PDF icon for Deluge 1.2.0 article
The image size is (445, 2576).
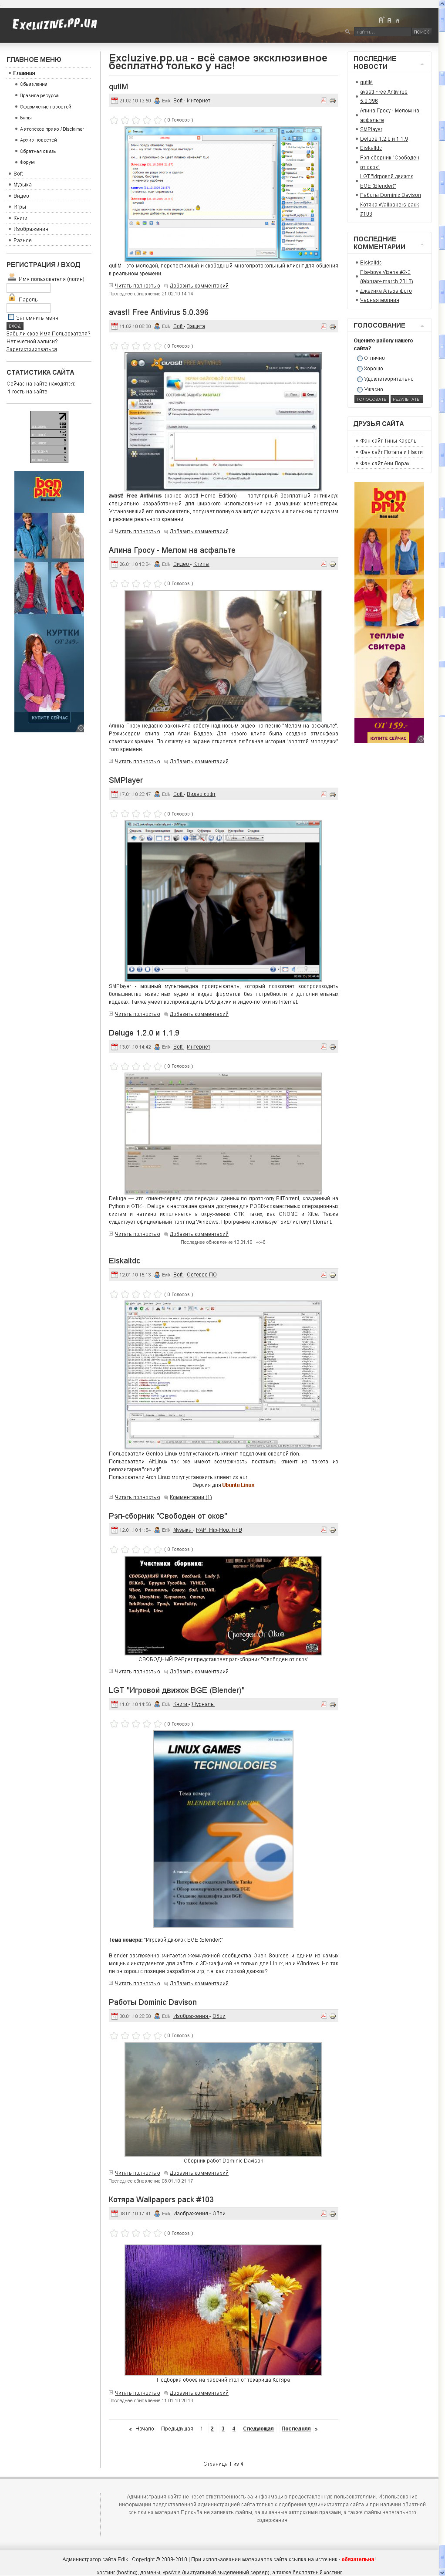click(x=323, y=1047)
